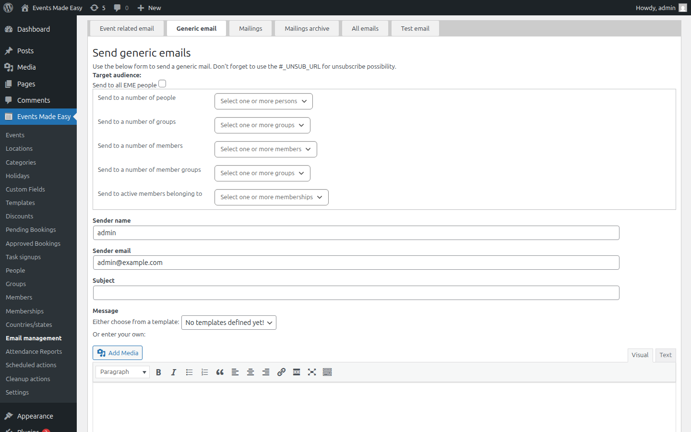
Task: Enable the Send to all EME people checkbox
Action: click(x=162, y=84)
